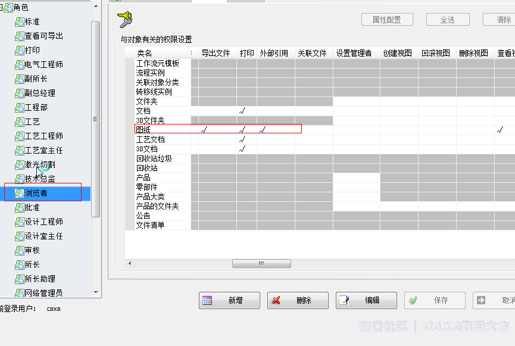515x346 pixels.
Task: Click the 删除 delete button
Action: click(x=298, y=300)
